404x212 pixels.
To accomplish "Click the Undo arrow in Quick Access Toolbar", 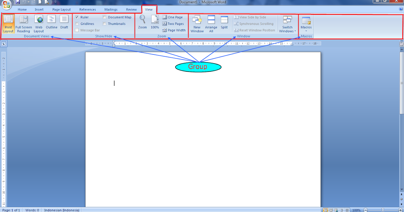I will click(x=25, y=2).
